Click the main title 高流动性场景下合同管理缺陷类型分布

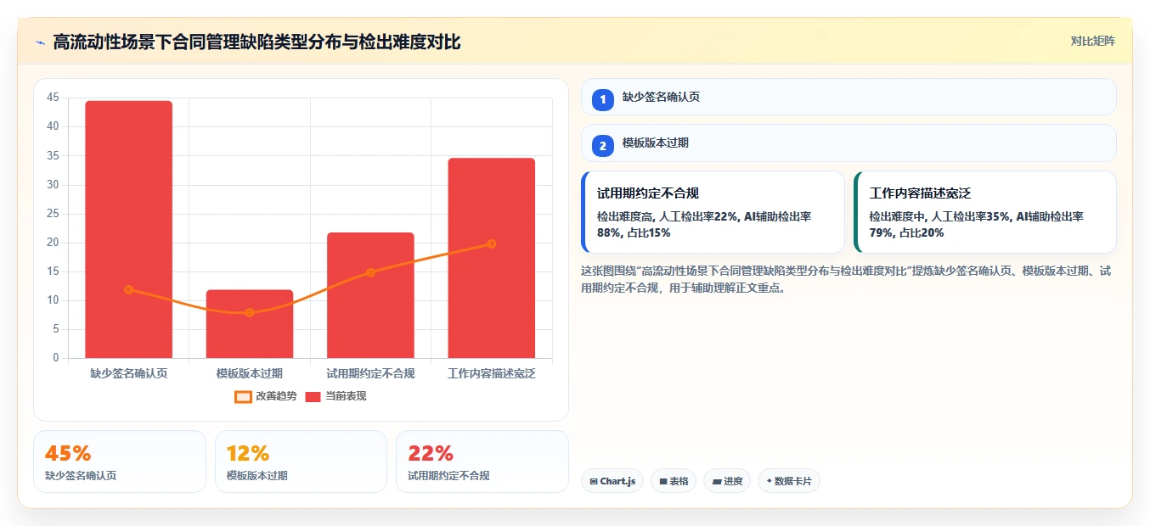pos(256,42)
